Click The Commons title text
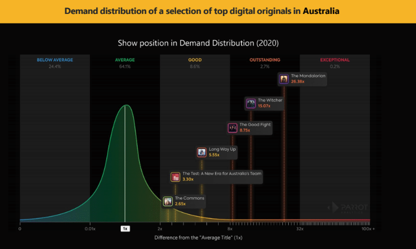The width and height of the screenshot is (416, 249). tap(189, 198)
